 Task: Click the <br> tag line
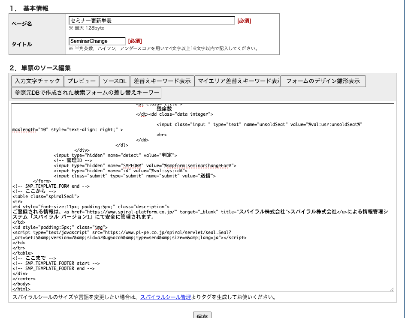162,135
